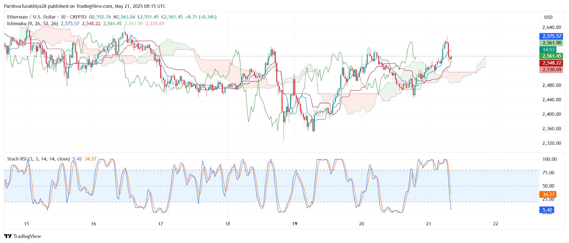Select the blue 2,575.57 price label
This screenshot has height=243, width=569.
(551, 36)
